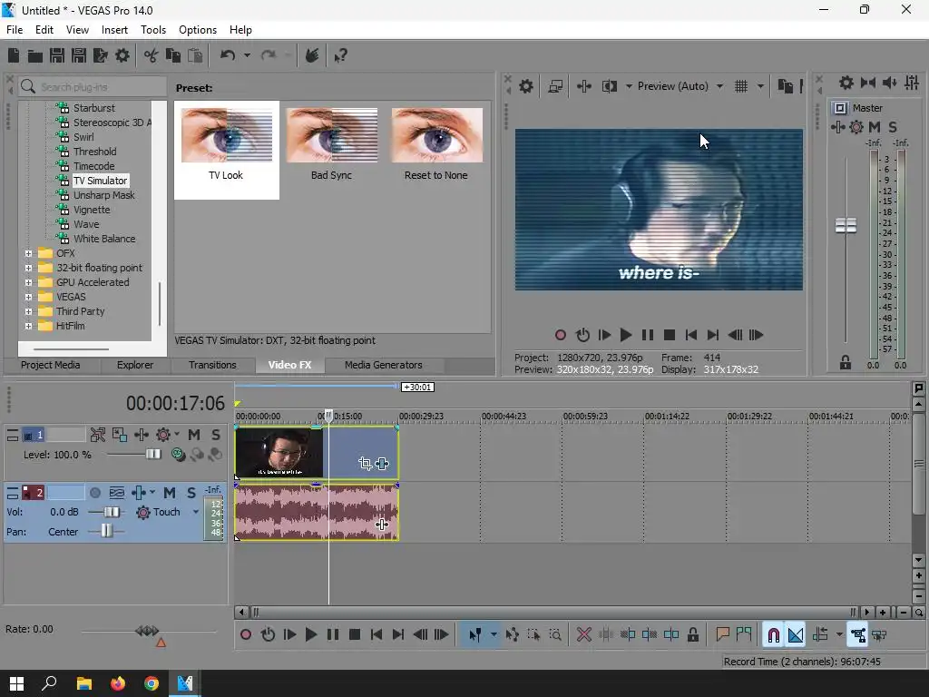Choose the Reset to None preset

pos(436,144)
